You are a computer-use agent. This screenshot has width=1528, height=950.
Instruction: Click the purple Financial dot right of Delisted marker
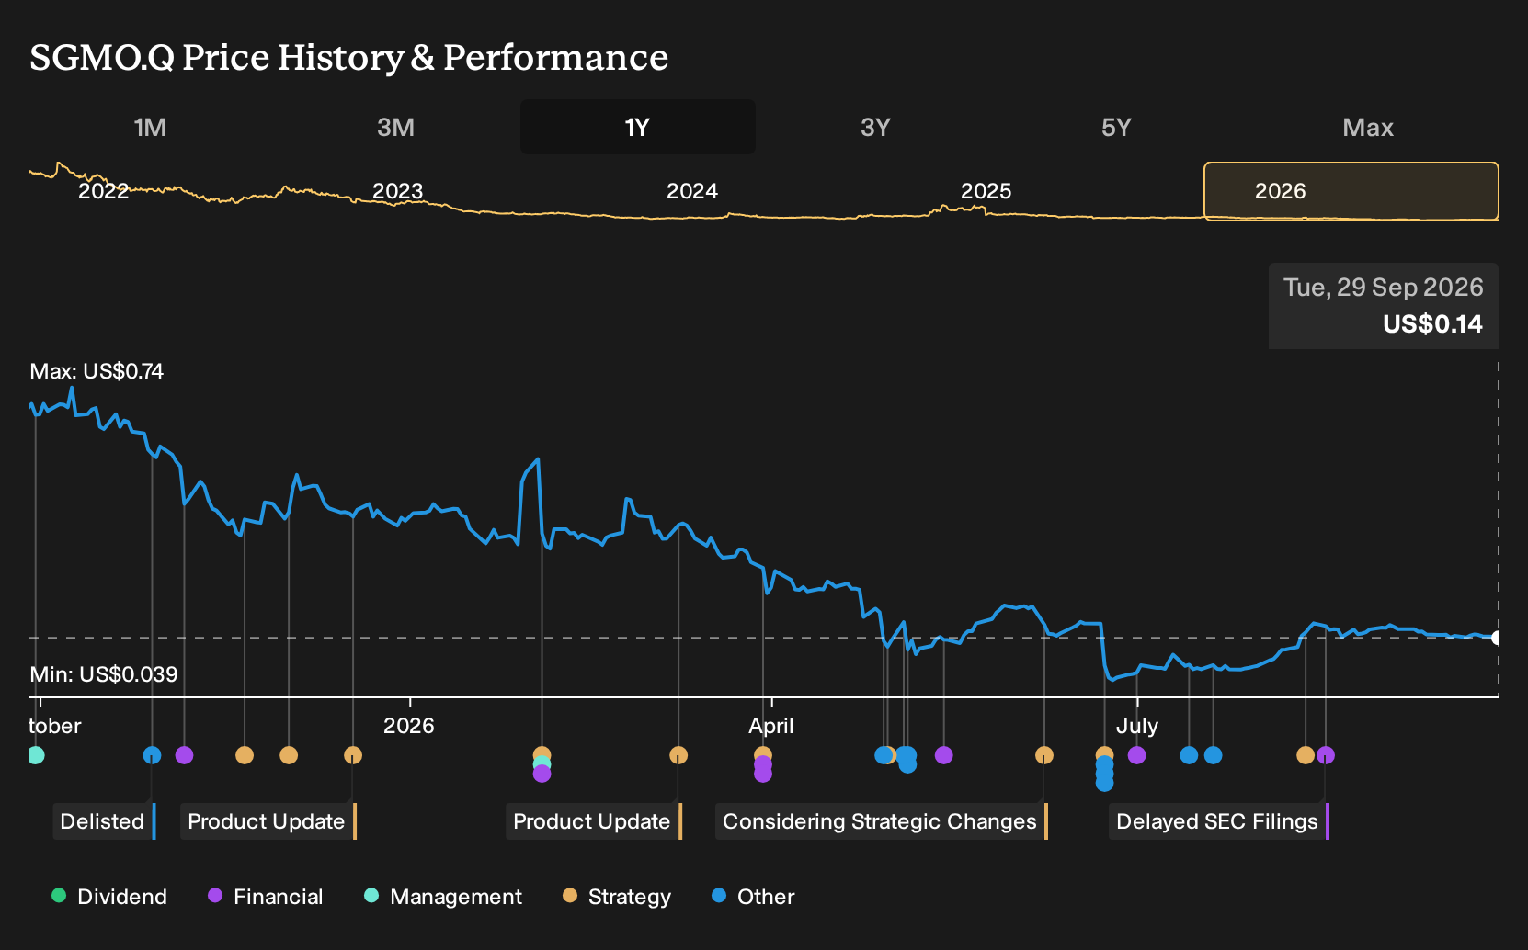click(x=184, y=755)
